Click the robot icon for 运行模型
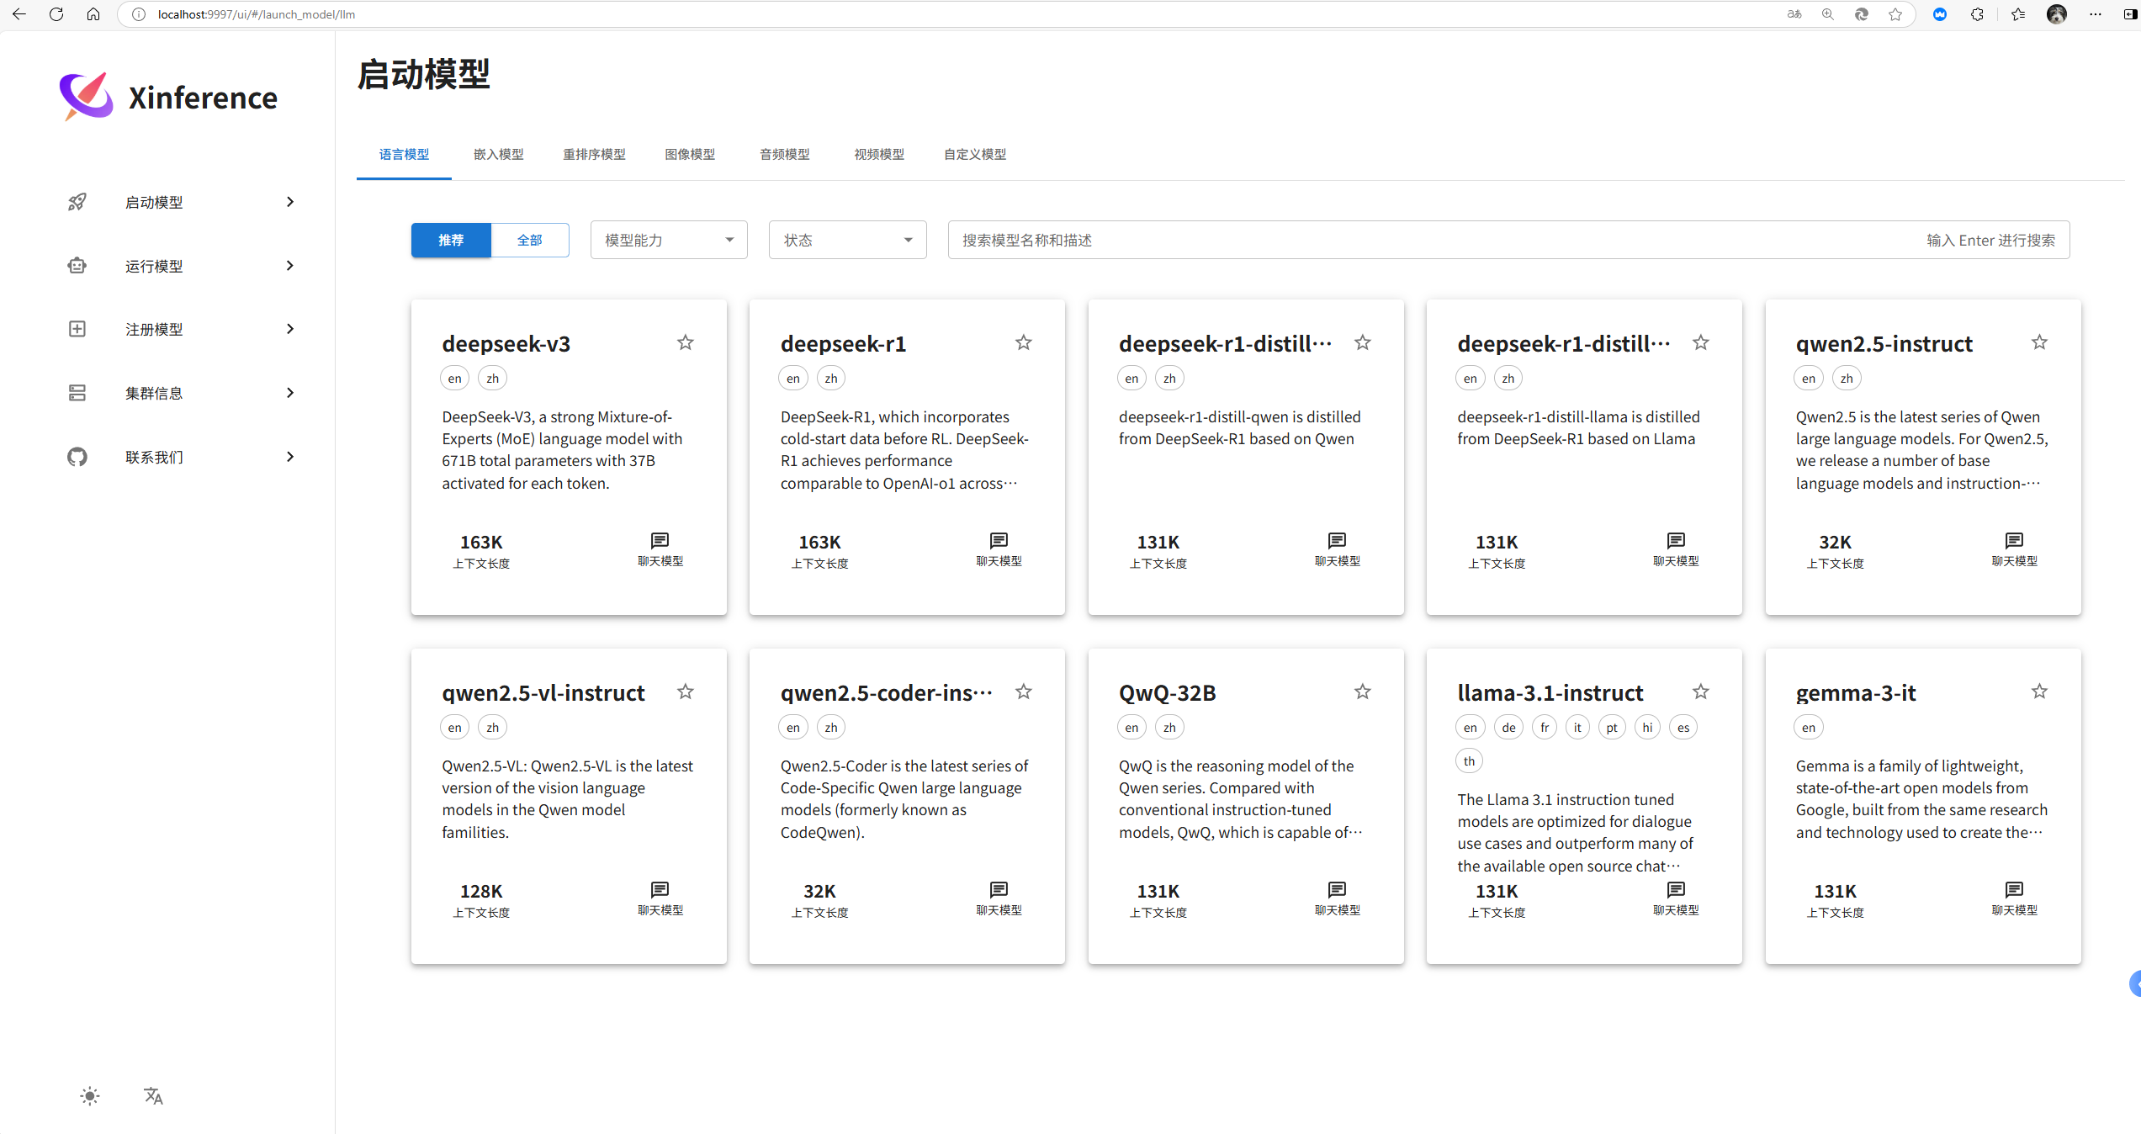The image size is (2141, 1134). point(77,266)
